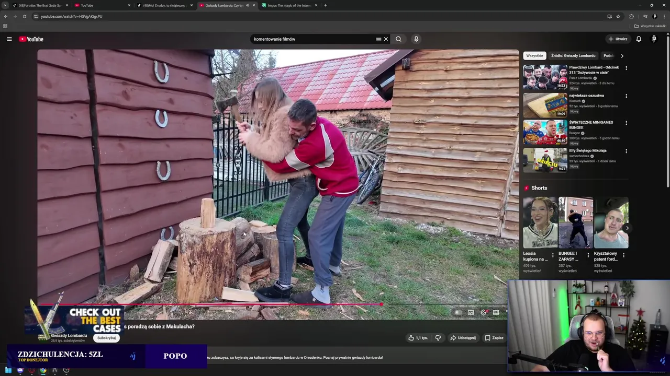Open Chrome from the taskbar
This screenshot has height=376, width=670.
[43, 370]
